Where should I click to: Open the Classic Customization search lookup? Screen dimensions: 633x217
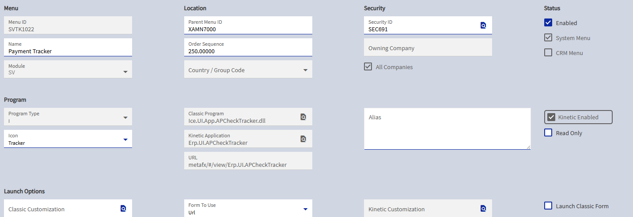123,209
